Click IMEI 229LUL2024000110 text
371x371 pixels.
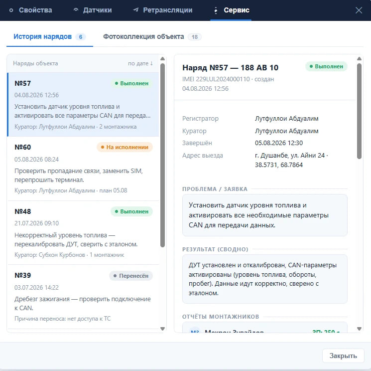pos(216,79)
